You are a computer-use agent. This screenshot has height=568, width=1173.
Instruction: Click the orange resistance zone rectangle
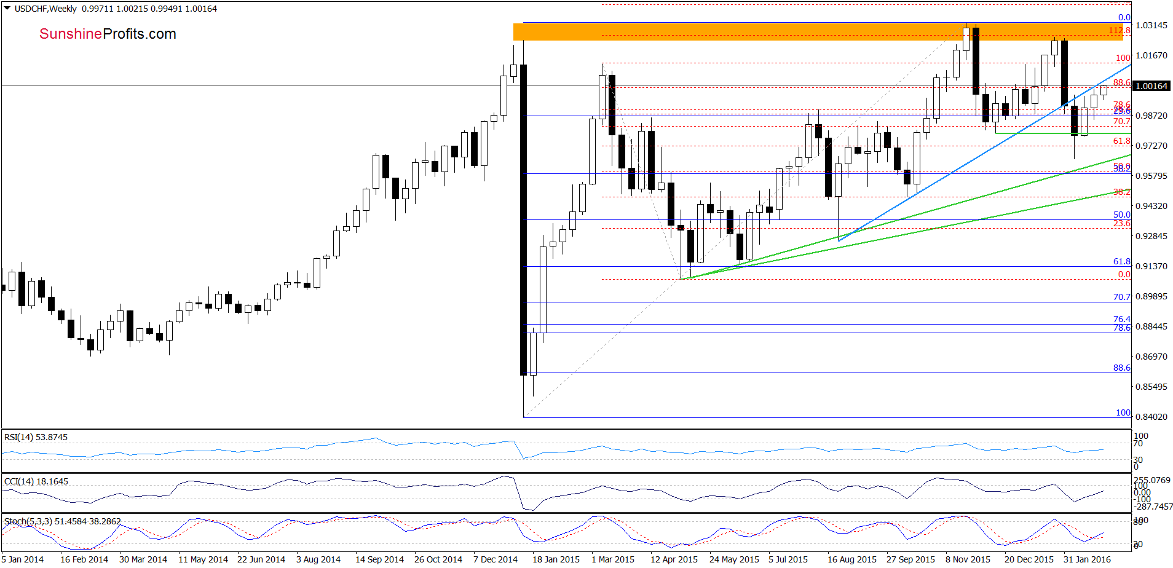coord(818,32)
